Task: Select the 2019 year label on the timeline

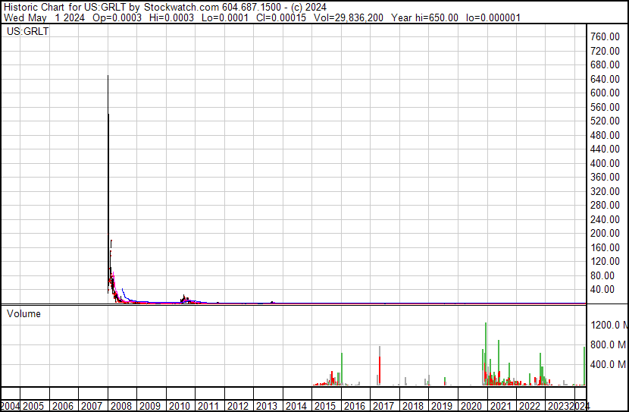Action: click(442, 406)
